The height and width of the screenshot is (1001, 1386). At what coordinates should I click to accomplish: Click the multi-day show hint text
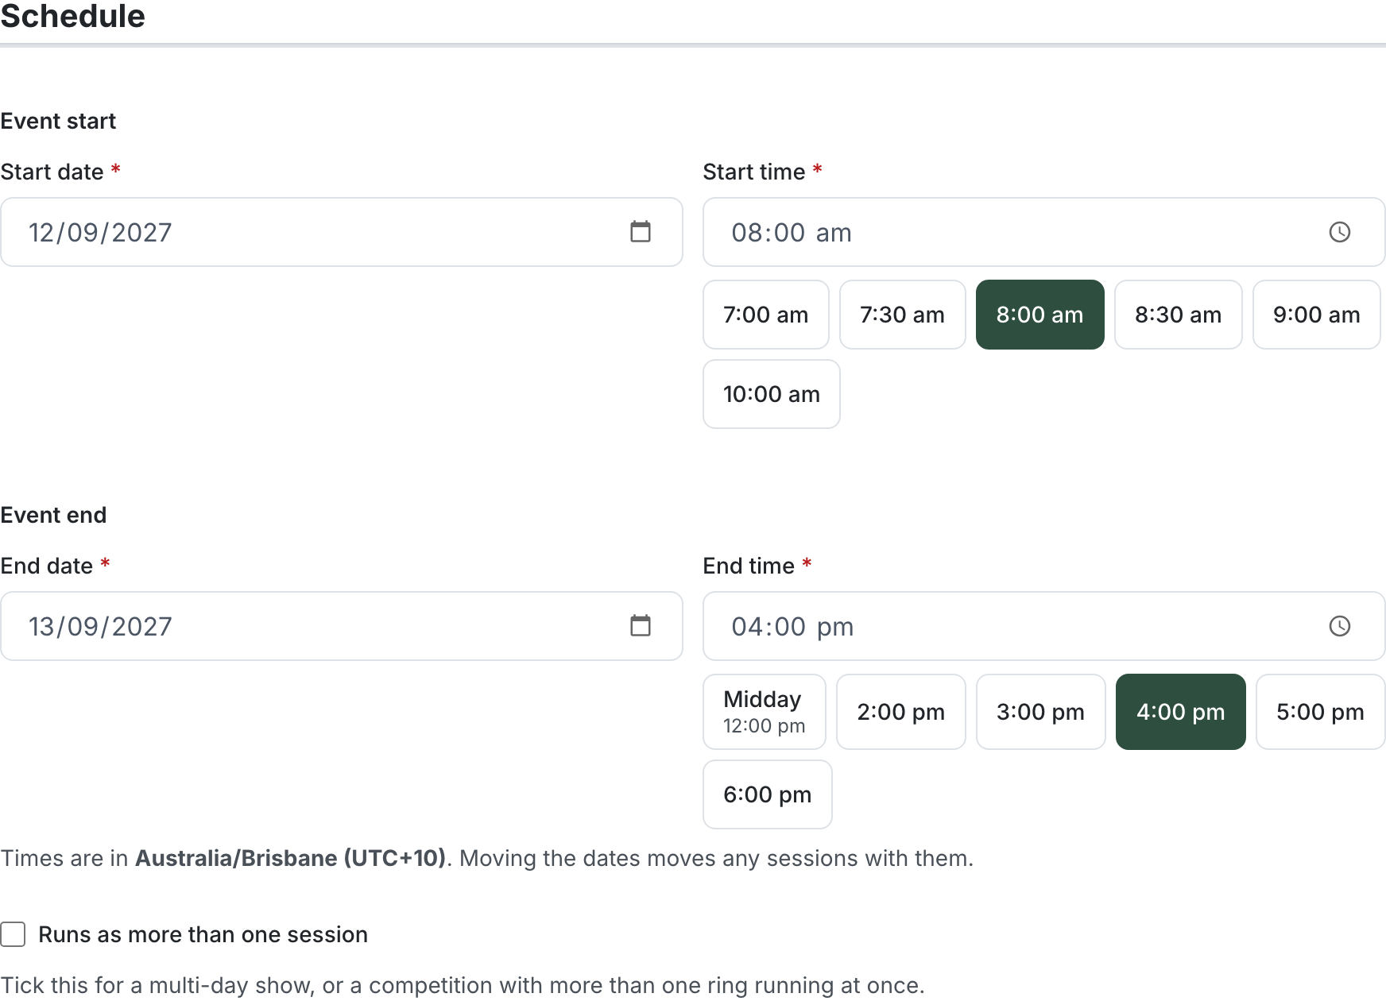463,985
